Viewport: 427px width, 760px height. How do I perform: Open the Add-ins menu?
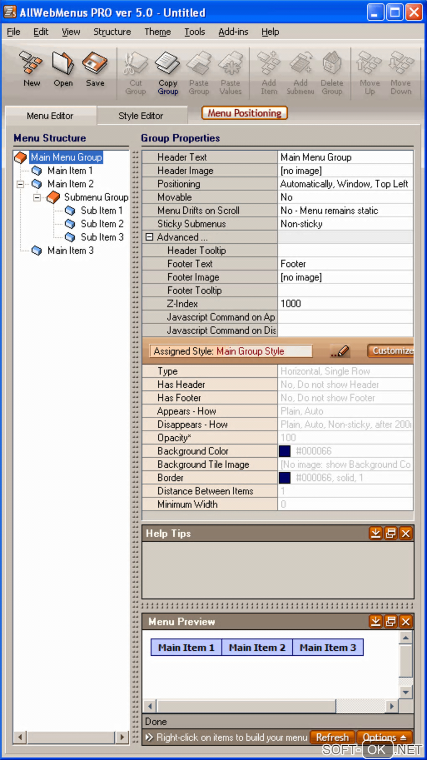[x=233, y=32]
